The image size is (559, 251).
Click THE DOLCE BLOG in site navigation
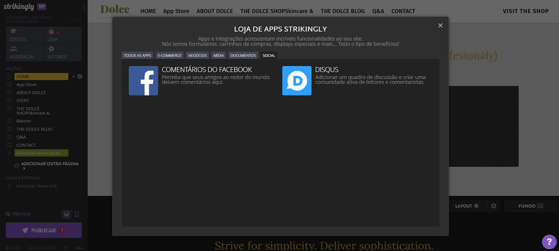click(x=343, y=11)
